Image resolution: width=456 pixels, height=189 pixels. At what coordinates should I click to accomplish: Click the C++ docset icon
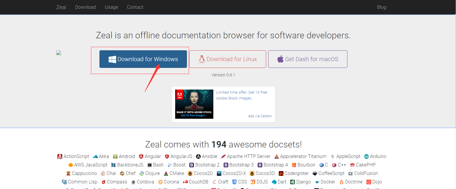pos(334,165)
